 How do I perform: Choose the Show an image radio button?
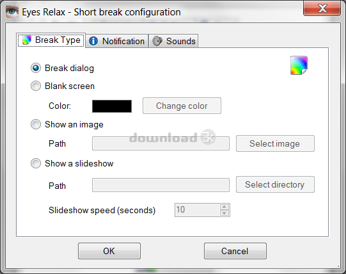click(36, 124)
